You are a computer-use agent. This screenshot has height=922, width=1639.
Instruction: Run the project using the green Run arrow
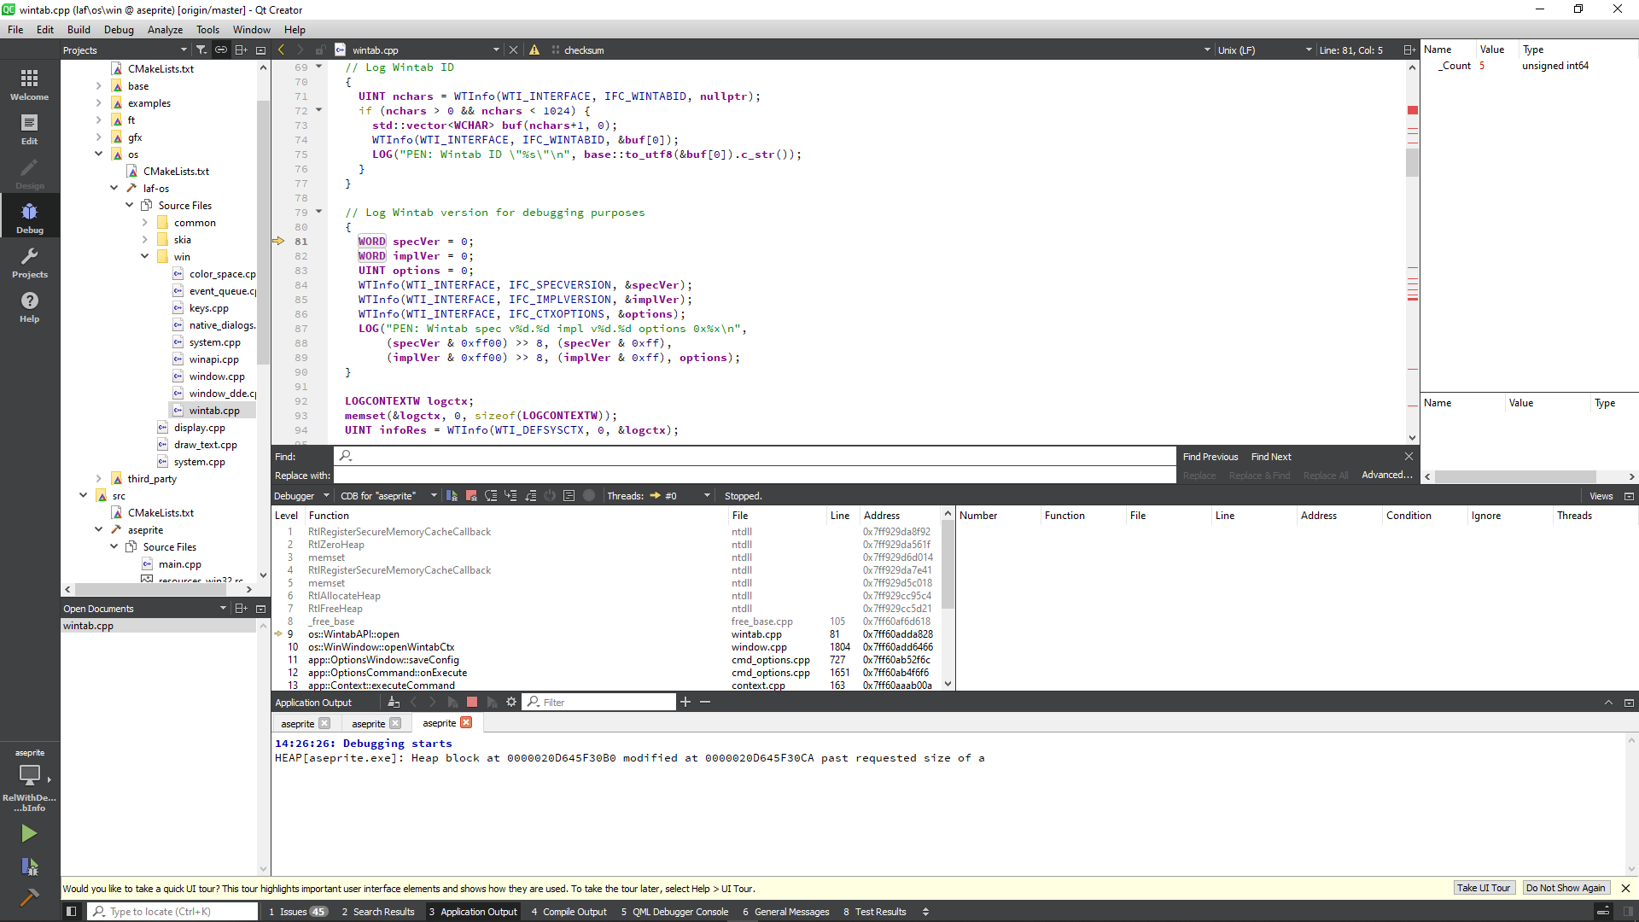29,833
